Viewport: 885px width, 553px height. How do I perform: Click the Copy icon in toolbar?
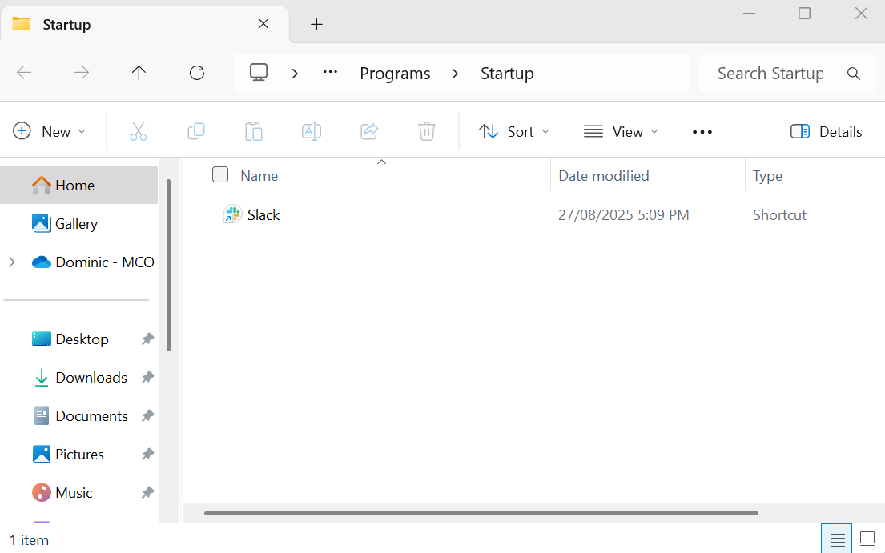click(196, 132)
